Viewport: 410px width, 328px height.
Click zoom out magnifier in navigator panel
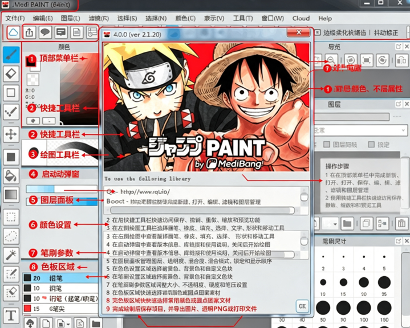(331, 60)
